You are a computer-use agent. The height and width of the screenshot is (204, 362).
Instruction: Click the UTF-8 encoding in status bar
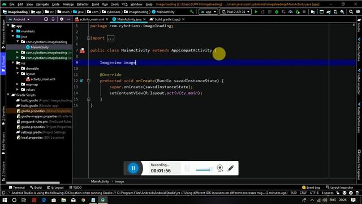click(x=314, y=193)
